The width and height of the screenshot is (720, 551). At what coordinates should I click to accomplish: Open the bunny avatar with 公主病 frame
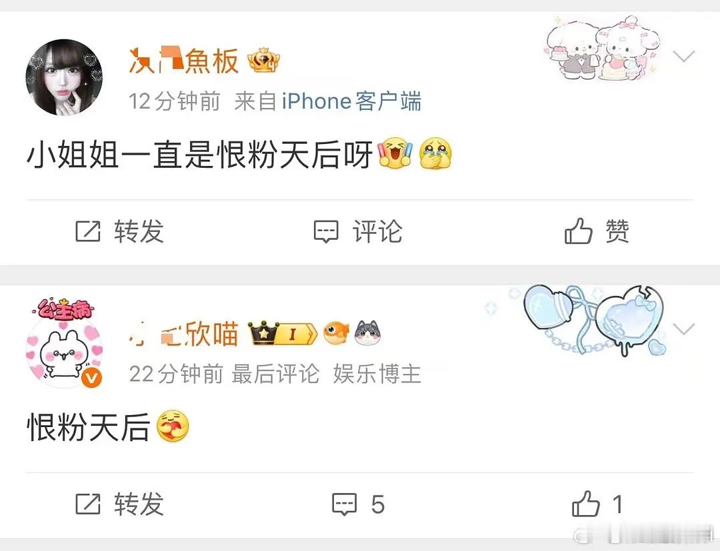64,343
